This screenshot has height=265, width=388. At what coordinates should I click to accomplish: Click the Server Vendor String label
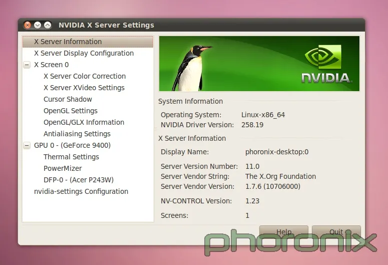coord(195,176)
